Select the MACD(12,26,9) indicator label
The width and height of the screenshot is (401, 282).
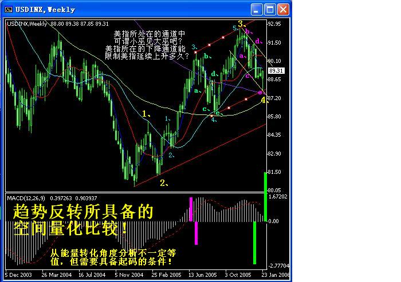[26, 198]
